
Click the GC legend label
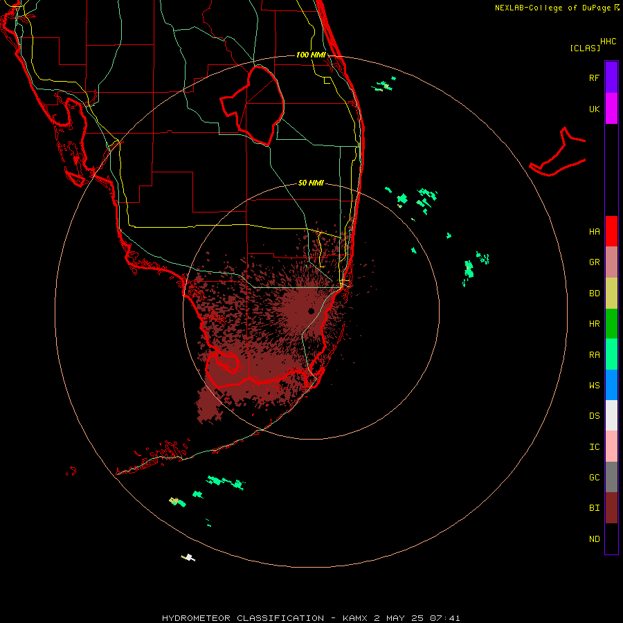pos(594,477)
